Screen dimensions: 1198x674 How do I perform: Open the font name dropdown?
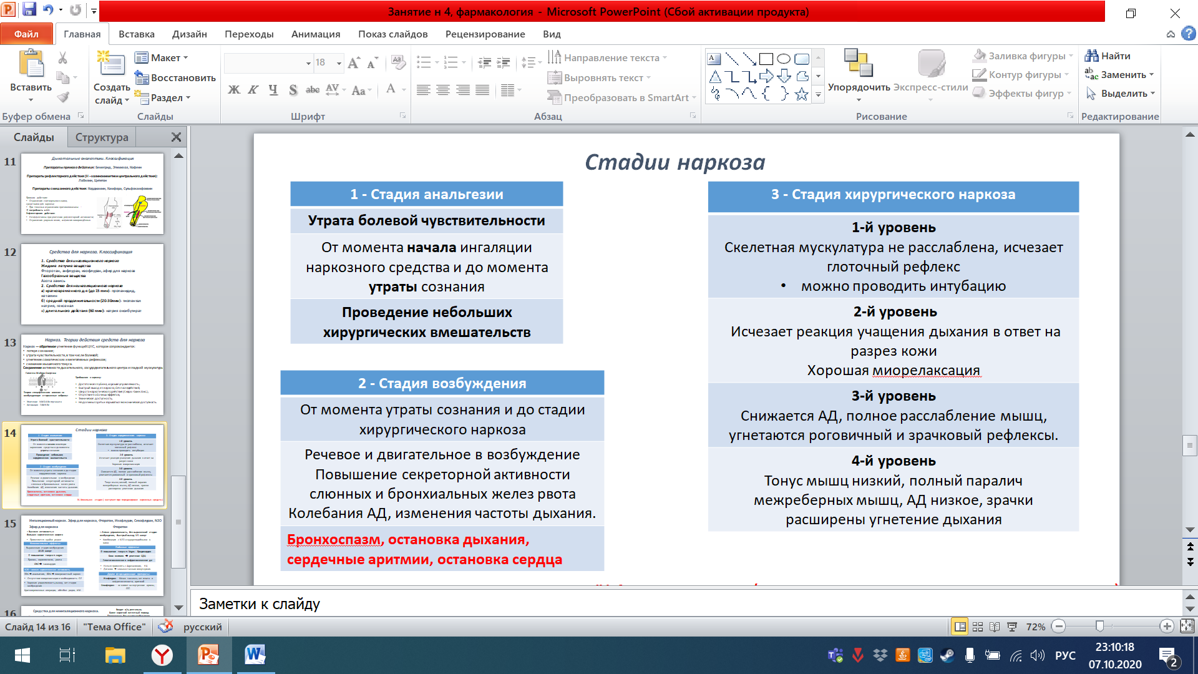308,63
